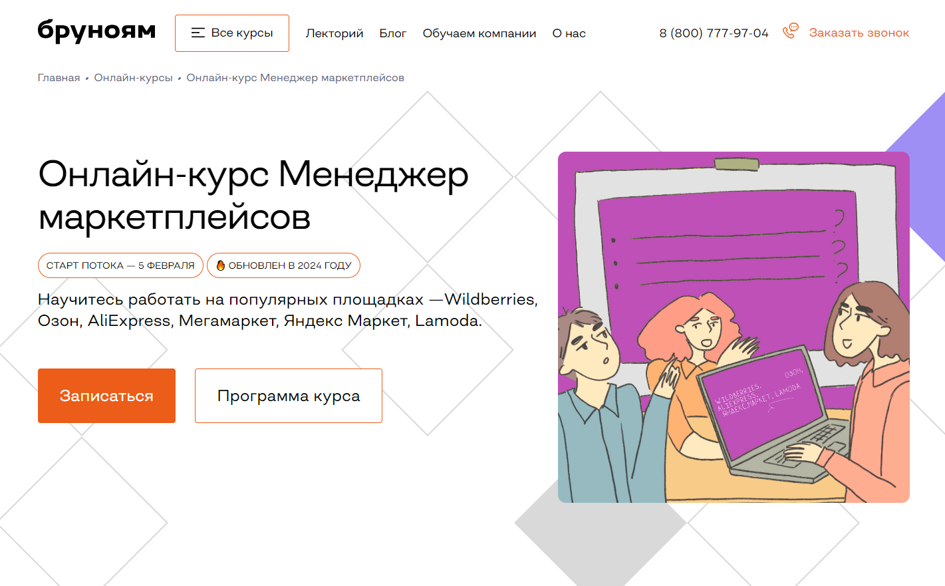Click the course illustration image
Viewport: 945px width, 586px height.
(734, 327)
